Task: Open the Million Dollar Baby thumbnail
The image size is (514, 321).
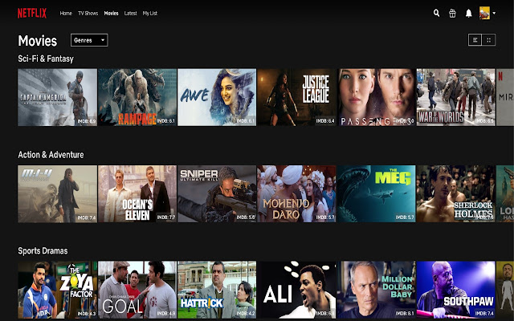Action: click(x=377, y=290)
